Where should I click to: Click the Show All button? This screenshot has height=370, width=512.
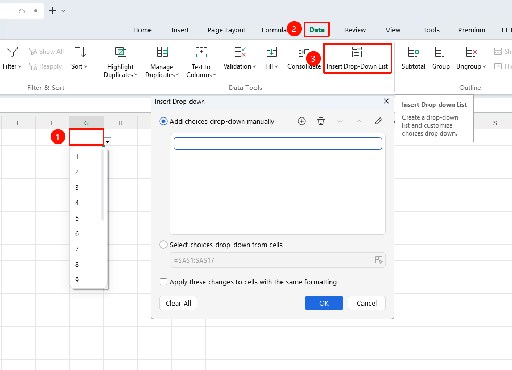click(x=46, y=52)
